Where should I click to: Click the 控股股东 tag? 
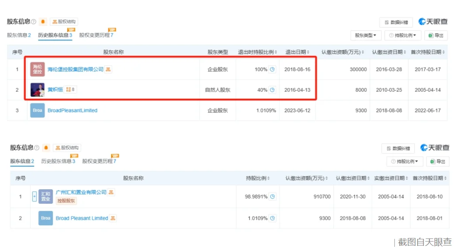coord(66,201)
